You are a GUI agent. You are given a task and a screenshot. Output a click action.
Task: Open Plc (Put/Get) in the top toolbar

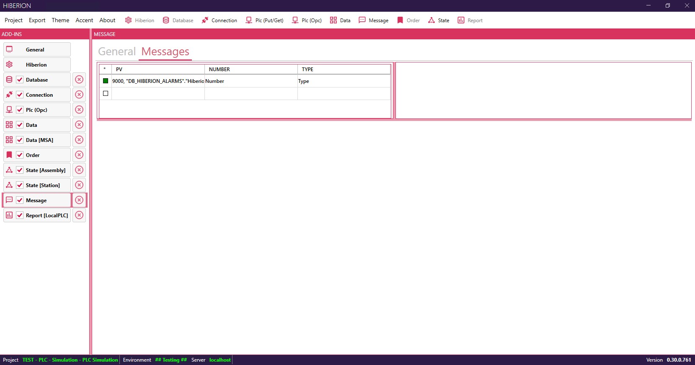tap(264, 20)
